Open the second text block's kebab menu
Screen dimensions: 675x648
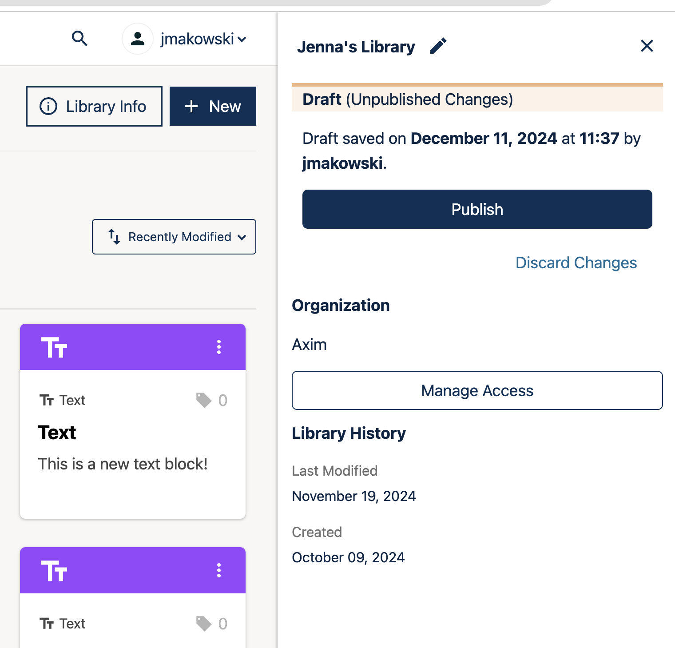(x=218, y=571)
